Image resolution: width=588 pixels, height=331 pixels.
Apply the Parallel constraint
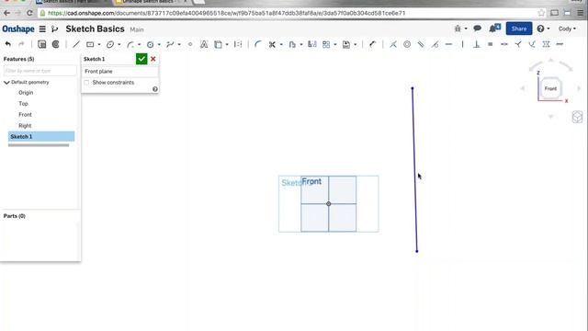click(x=421, y=44)
